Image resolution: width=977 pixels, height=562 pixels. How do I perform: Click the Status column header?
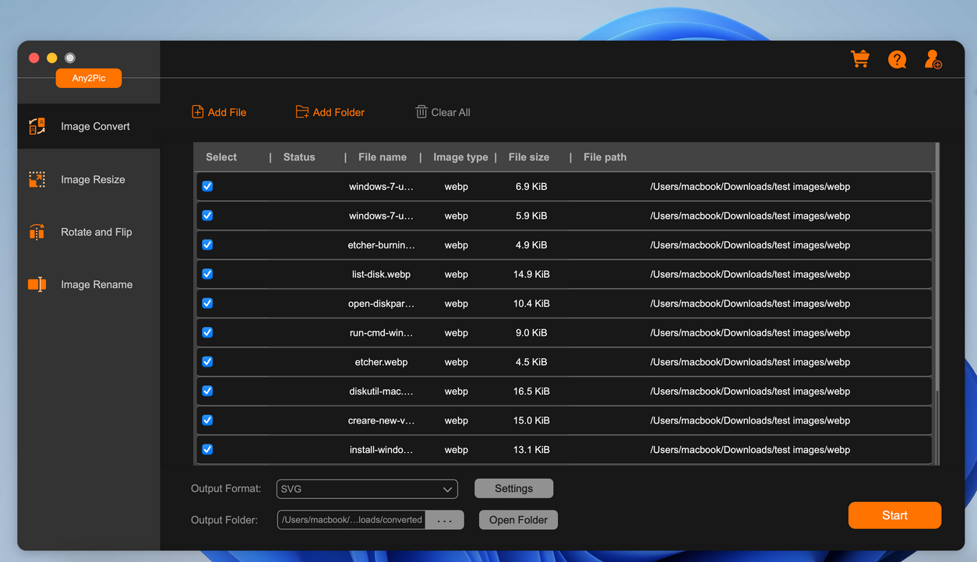[x=299, y=157]
